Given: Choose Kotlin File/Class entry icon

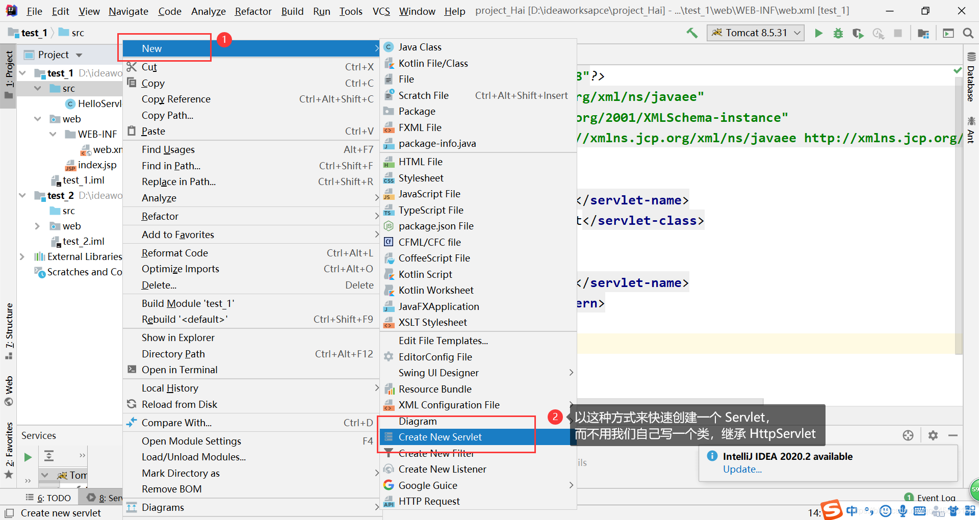Looking at the screenshot, I should point(389,63).
